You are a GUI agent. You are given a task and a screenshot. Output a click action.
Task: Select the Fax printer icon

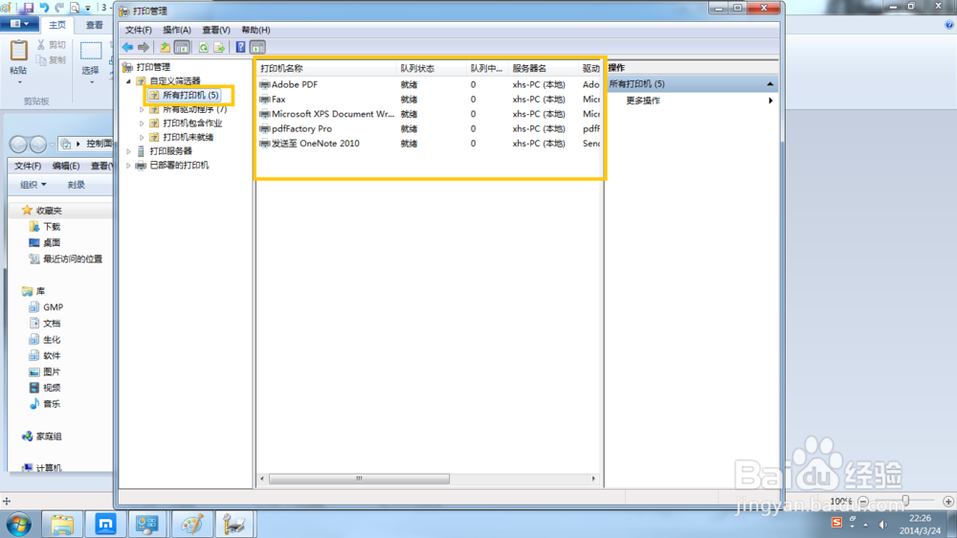[264, 99]
